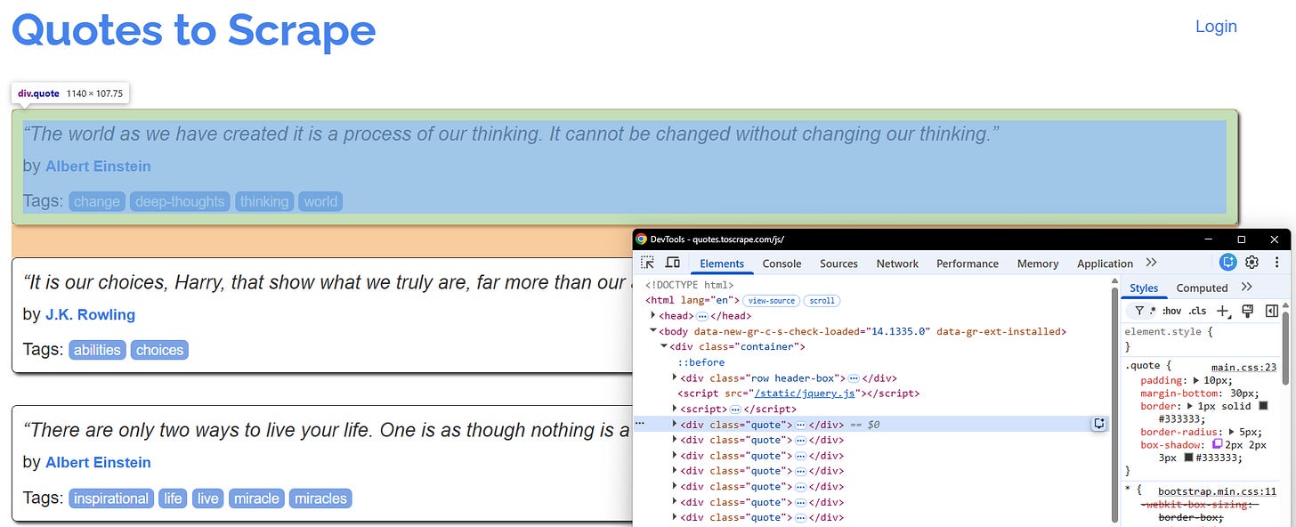Toggle the :hov element state button

1171,311
